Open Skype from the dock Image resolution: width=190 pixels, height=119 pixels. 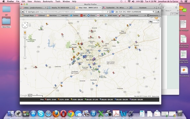click(x=41, y=114)
